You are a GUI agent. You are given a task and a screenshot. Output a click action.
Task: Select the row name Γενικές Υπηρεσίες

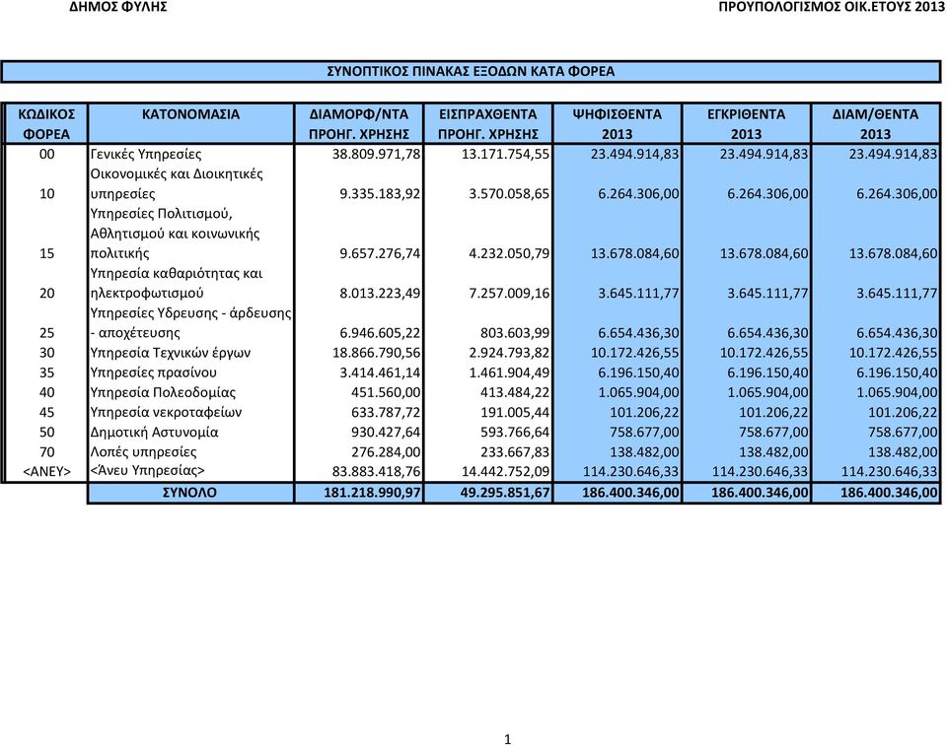(x=146, y=155)
